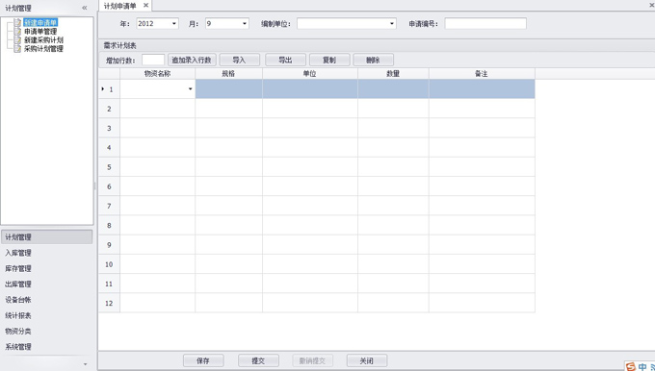Click 数量 column header
The image size is (655, 371).
[x=393, y=74]
